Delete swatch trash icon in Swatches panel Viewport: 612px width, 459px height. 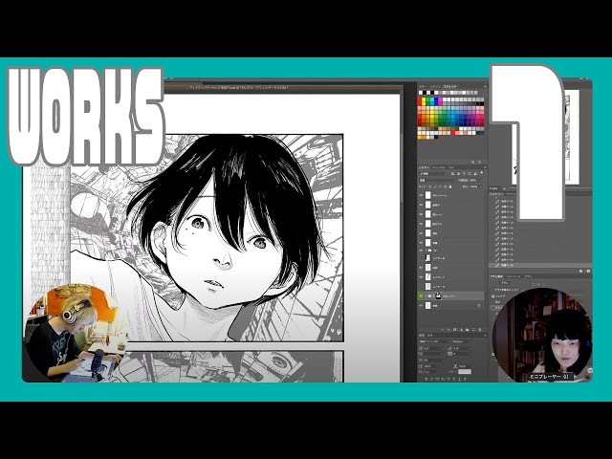click(480, 162)
